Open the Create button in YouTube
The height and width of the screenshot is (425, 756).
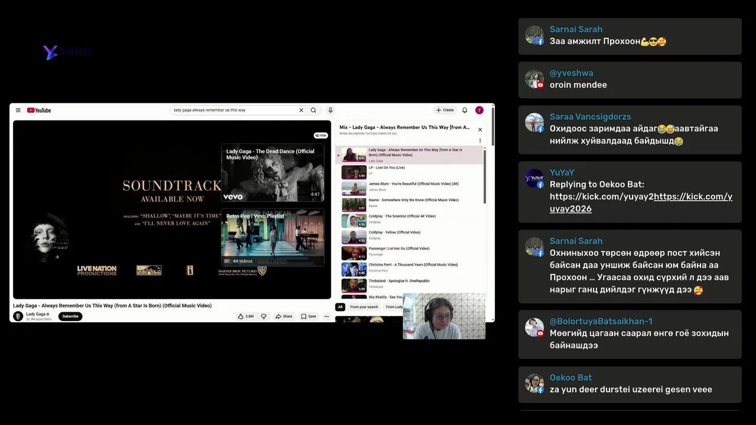(x=445, y=110)
